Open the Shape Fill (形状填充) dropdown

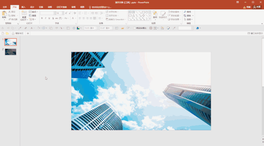click(x=174, y=12)
